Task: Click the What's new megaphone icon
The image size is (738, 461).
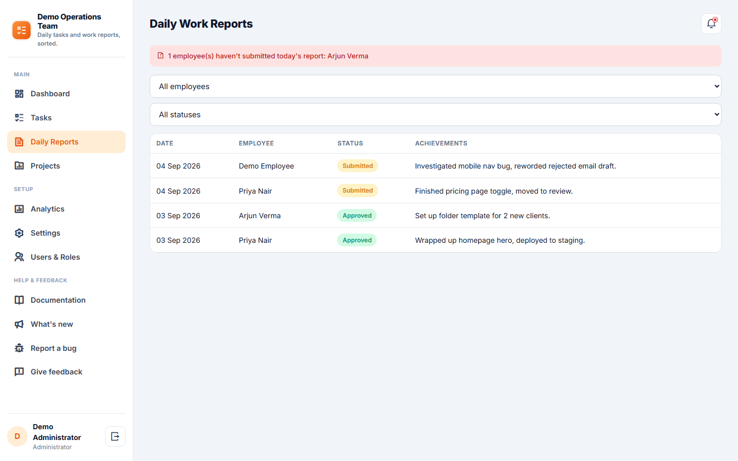Action: point(19,324)
